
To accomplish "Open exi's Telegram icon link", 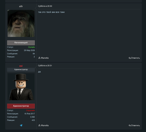I will click(21, 125).
